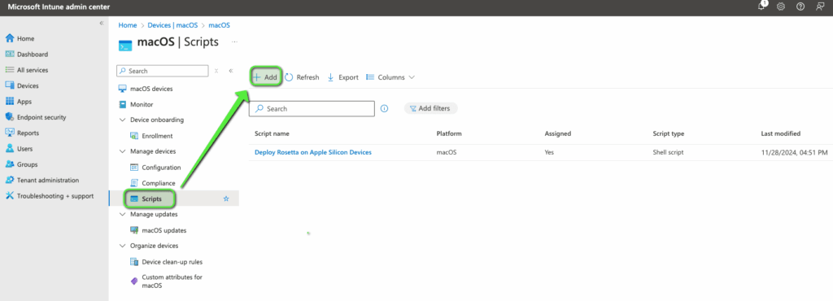Click the 'Yes' assigned cell
The height and width of the screenshot is (301, 833).
549,152
